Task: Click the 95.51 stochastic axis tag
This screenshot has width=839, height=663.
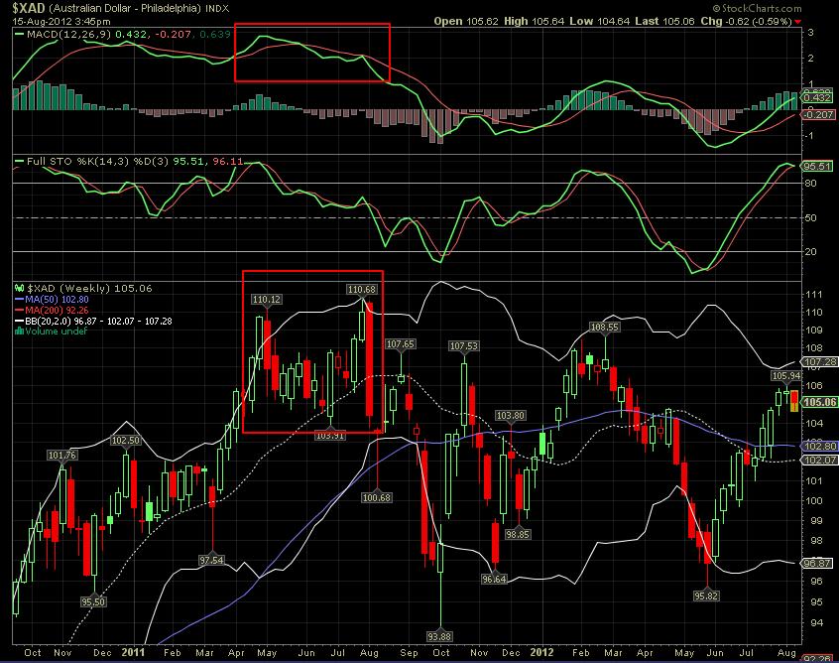Action: pos(817,166)
